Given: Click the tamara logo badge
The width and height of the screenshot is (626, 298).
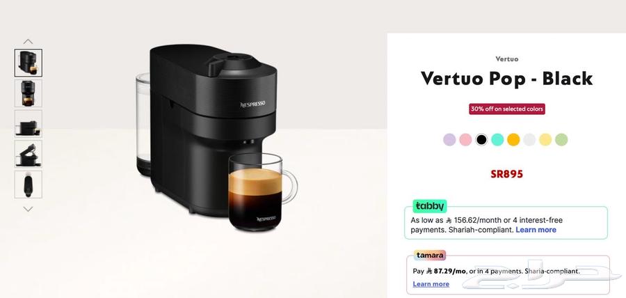Looking at the screenshot, I should [430, 255].
